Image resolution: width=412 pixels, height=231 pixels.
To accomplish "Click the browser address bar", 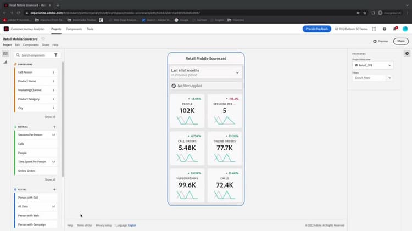I will (x=189, y=13).
